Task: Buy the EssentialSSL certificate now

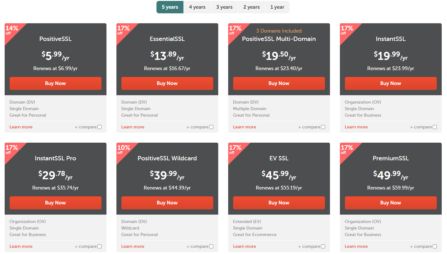Action: click(167, 83)
